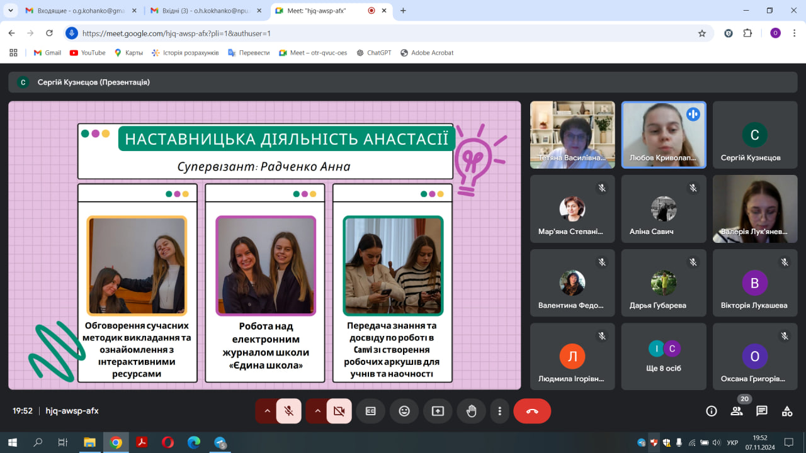Open YouTube bookmark
This screenshot has width=806, height=453.
88,53
